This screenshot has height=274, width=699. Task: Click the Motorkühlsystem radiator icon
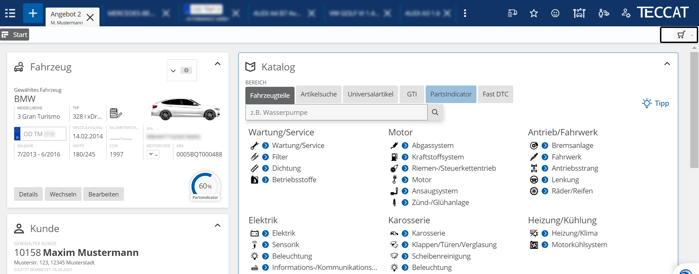[534, 245]
